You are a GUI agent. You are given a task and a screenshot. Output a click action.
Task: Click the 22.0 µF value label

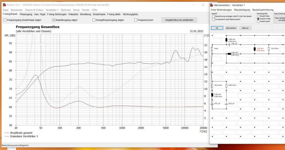coord(231,103)
